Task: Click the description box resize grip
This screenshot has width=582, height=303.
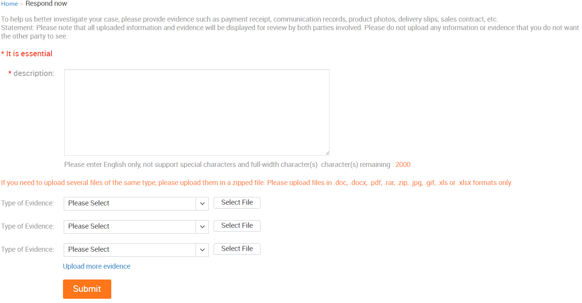Action: [x=327, y=153]
